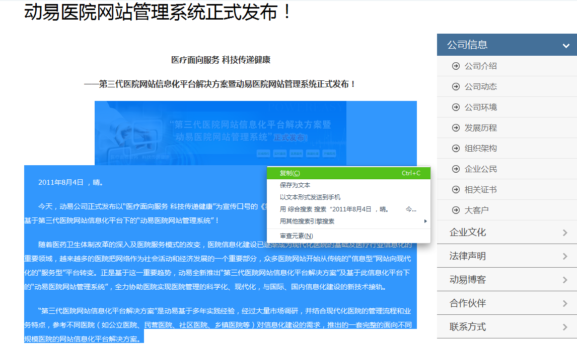The width and height of the screenshot is (577, 351).
Task: Click arrow icon beside 组织架构
Action: (456, 148)
